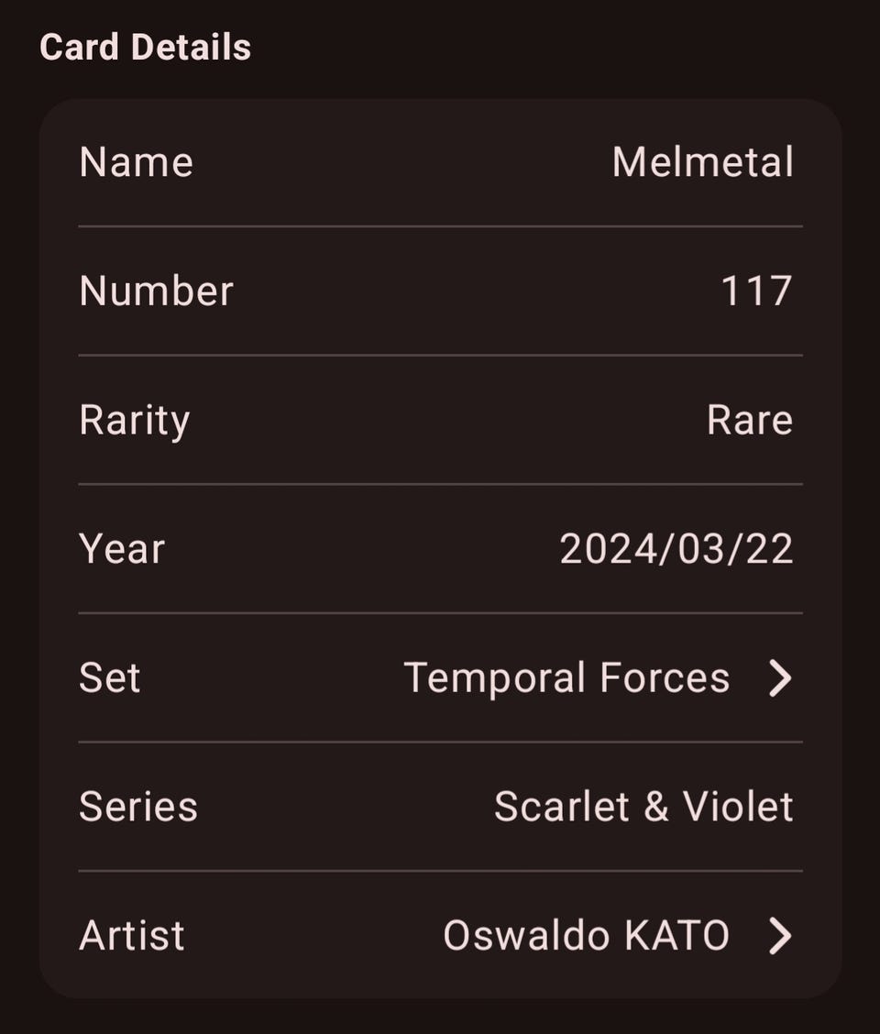
Task: Click the Series field label
Action: 137,808
